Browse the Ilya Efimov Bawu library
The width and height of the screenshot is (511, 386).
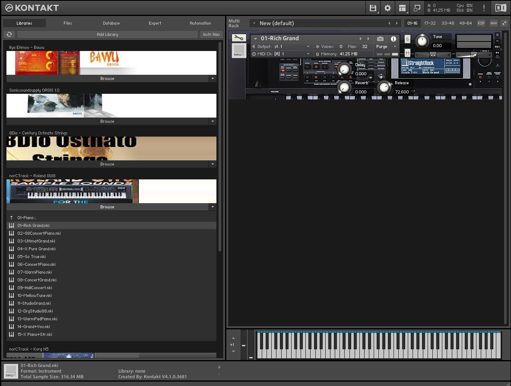tap(107, 79)
